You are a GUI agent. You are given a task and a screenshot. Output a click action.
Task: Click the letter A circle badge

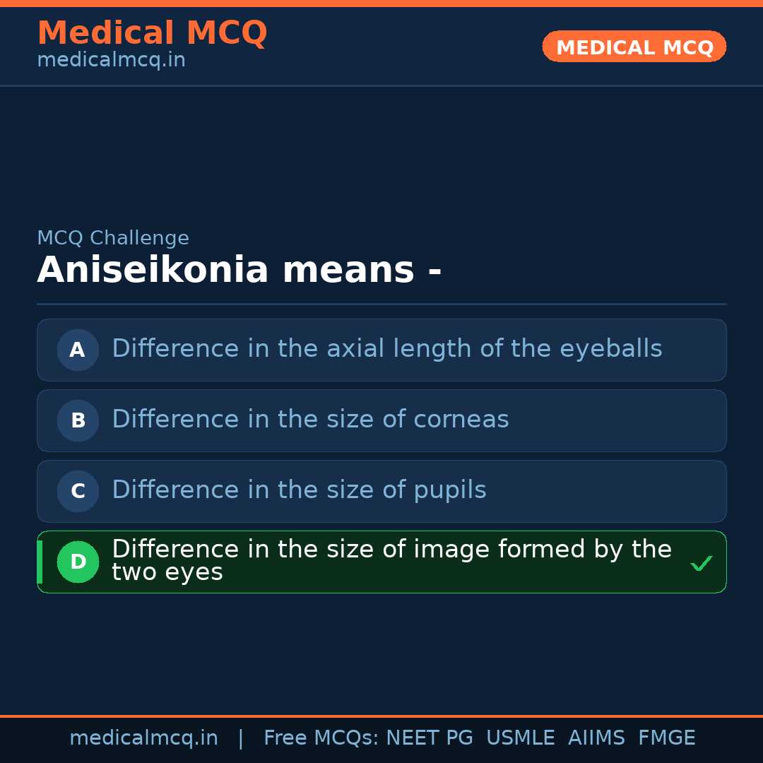coord(78,350)
